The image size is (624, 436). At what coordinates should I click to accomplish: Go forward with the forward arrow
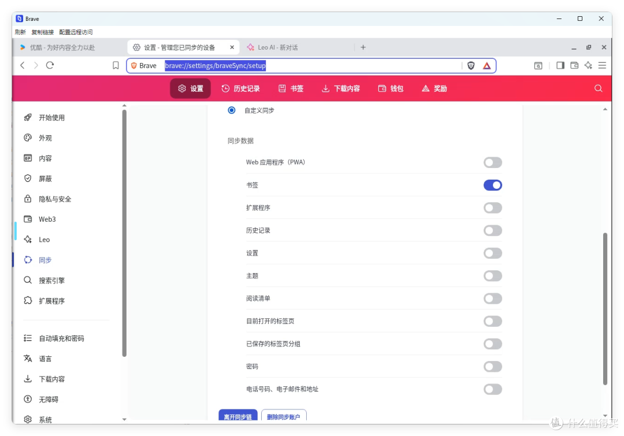click(36, 65)
